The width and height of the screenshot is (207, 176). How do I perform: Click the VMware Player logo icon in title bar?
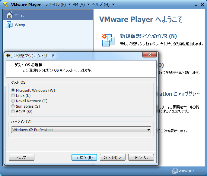[x=5, y=5]
